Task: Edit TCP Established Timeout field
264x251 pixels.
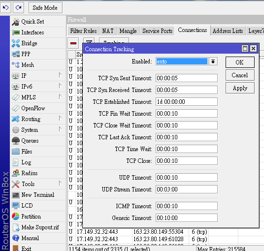Action: 187,101
